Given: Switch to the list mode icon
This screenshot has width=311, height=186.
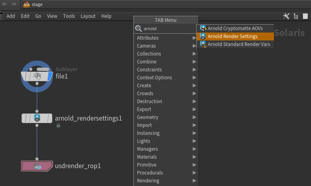Looking at the screenshot, I should 305,16.
